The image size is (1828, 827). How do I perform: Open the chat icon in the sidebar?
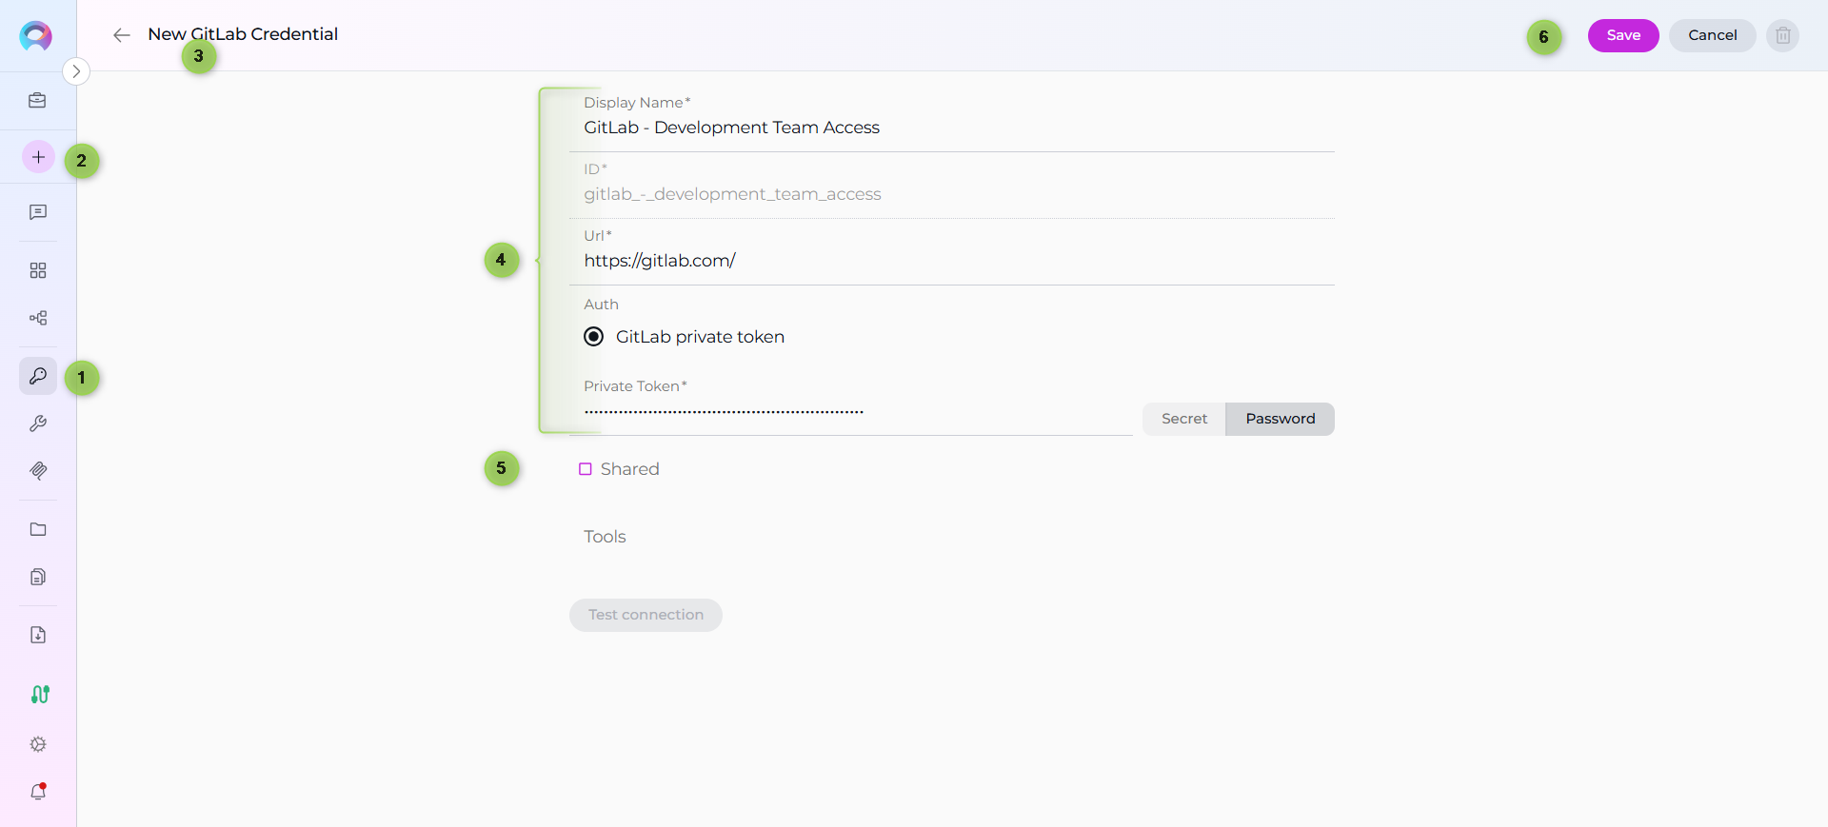pos(38,212)
